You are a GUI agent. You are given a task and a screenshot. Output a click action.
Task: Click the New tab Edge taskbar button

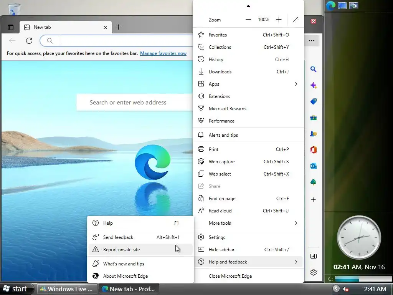129,289
